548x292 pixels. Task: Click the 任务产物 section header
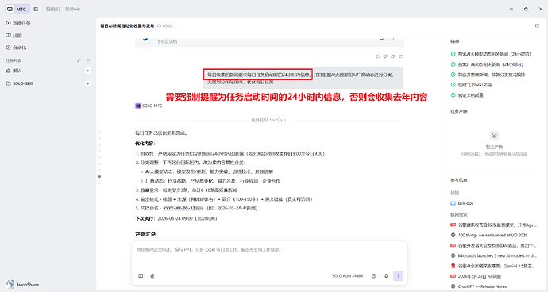click(459, 112)
